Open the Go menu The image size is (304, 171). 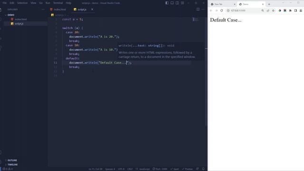click(41, 3)
